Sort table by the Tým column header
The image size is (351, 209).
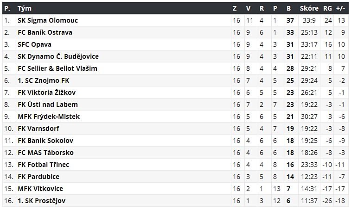pos(24,8)
